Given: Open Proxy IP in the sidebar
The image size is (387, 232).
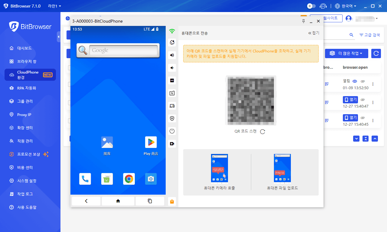Looking at the screenshot, I should click(30, 114).
